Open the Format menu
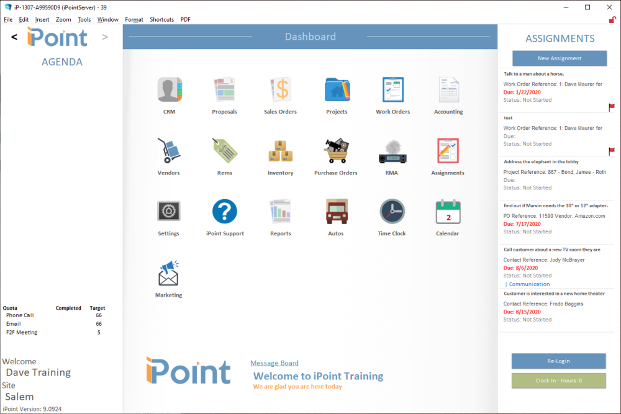621x414 pixels. [x=134, y=19]
